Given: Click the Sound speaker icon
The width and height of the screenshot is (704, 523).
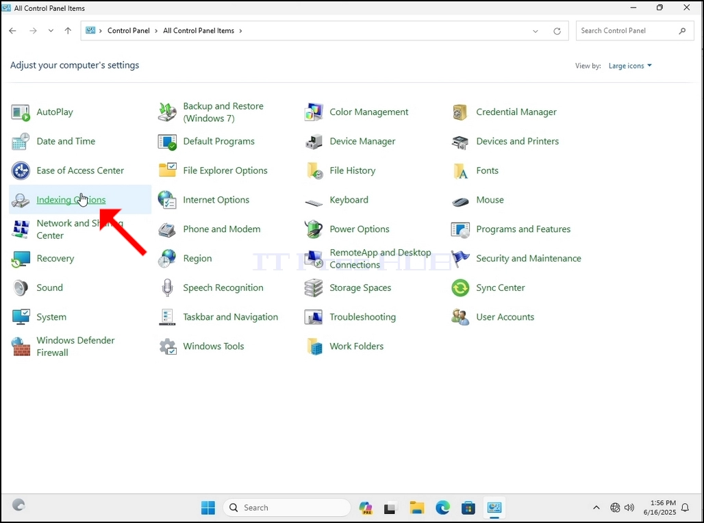Looking at the screenshot, I should (x=21, y=288).
